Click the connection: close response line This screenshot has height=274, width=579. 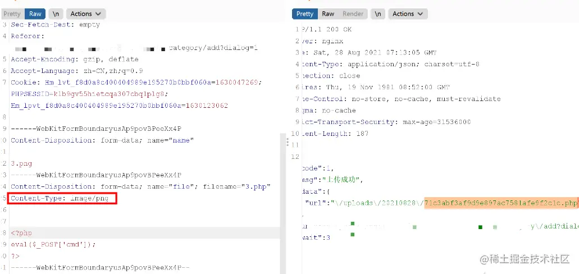pos(330,76)
